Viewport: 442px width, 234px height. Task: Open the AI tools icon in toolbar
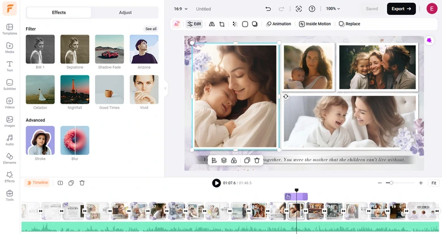coord(177,24)
